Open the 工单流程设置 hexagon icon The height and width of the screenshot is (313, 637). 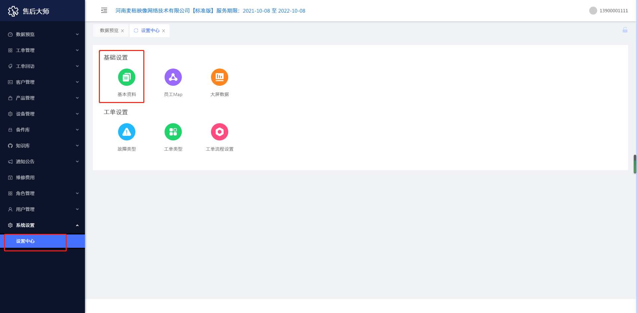[220, 132]
